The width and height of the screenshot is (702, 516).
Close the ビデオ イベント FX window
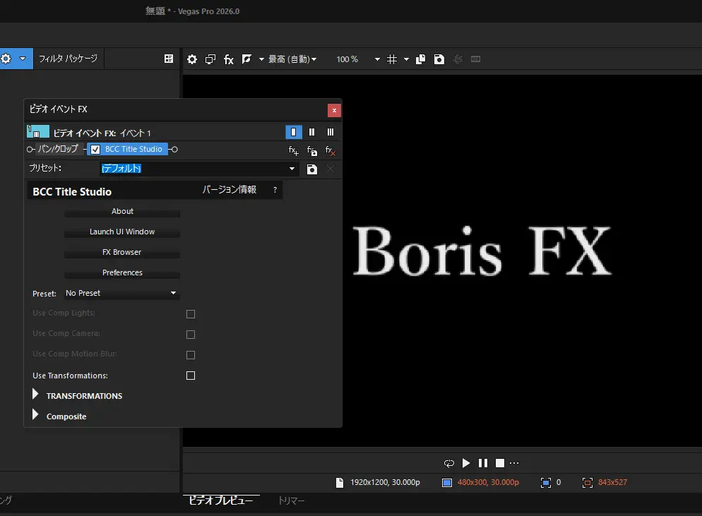click(334, 111)
